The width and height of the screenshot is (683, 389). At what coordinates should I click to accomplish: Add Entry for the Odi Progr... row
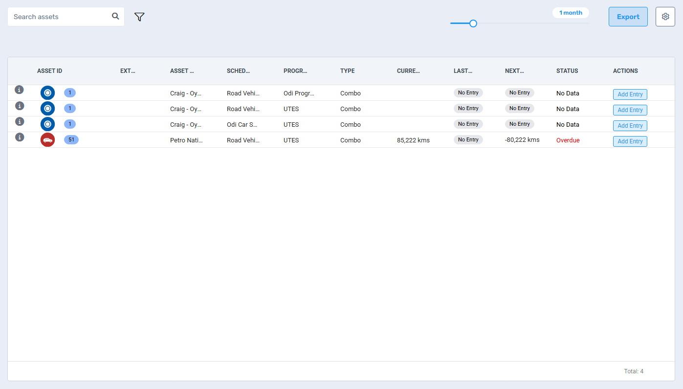(630, 94)
